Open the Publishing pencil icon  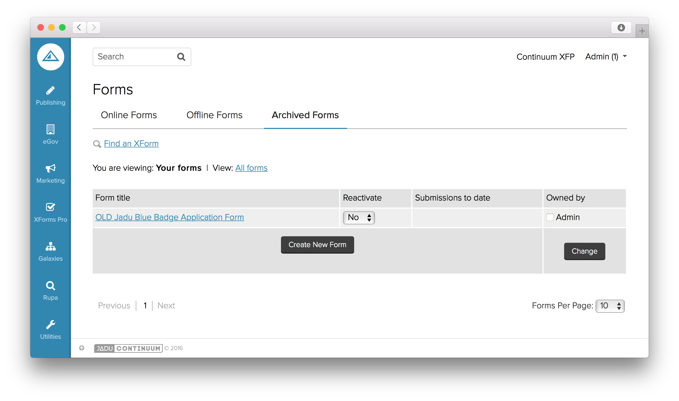point(50,90)
